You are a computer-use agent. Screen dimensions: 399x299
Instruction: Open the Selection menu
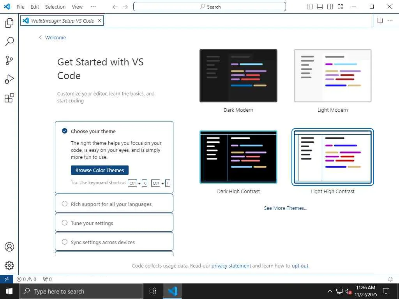55,7
